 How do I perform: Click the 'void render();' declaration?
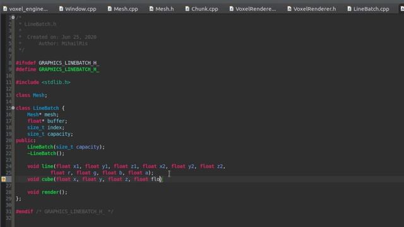pyautogui.click(x=47, y=192)
